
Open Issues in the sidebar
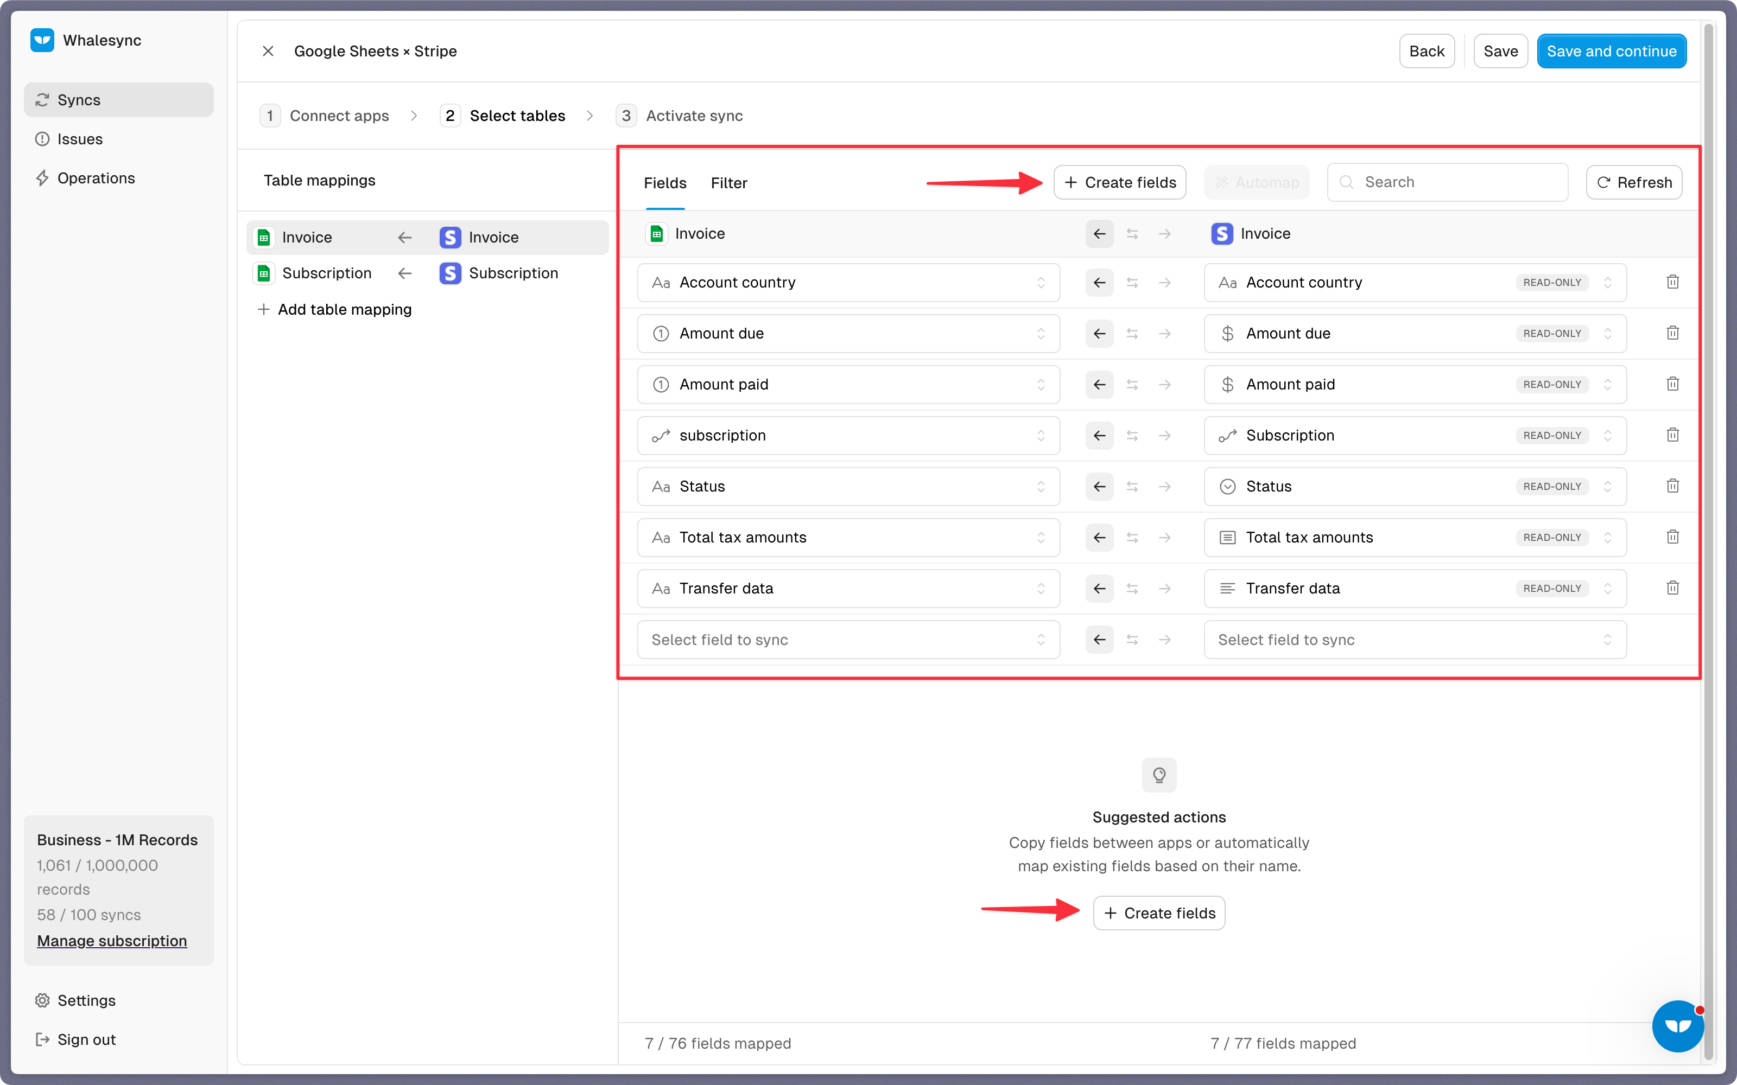coord(118,139)
